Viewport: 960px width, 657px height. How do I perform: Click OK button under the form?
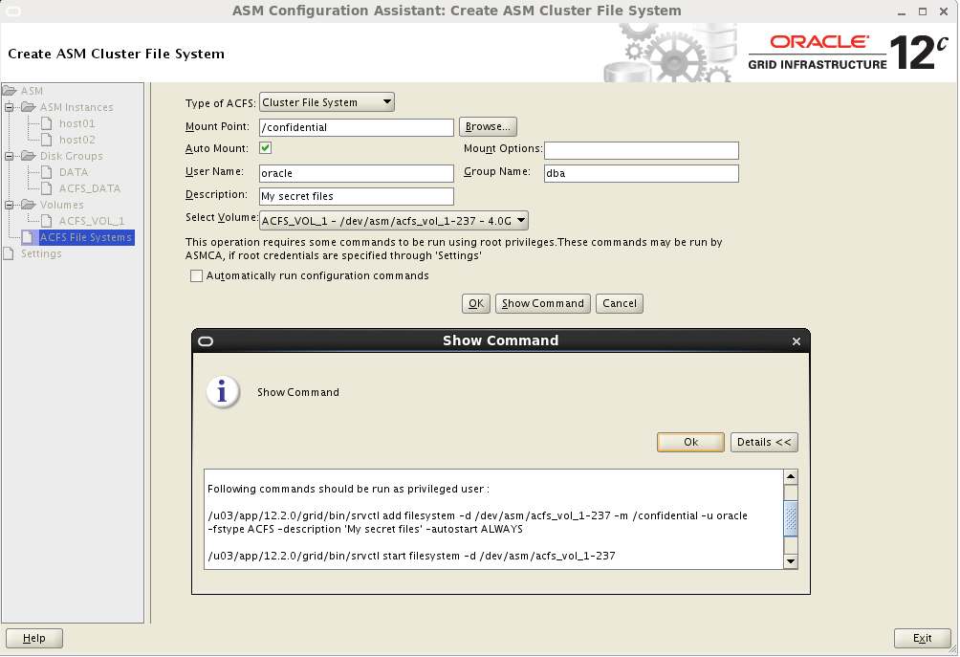tap(476, 304)
